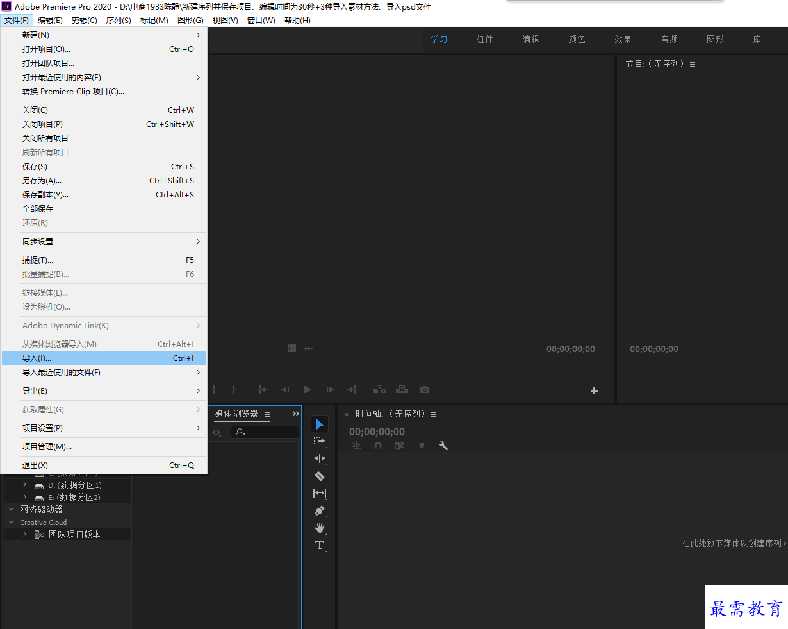788x629 pixels.
Task: Choose 导入(I)... from File menu
Action: 104,358
